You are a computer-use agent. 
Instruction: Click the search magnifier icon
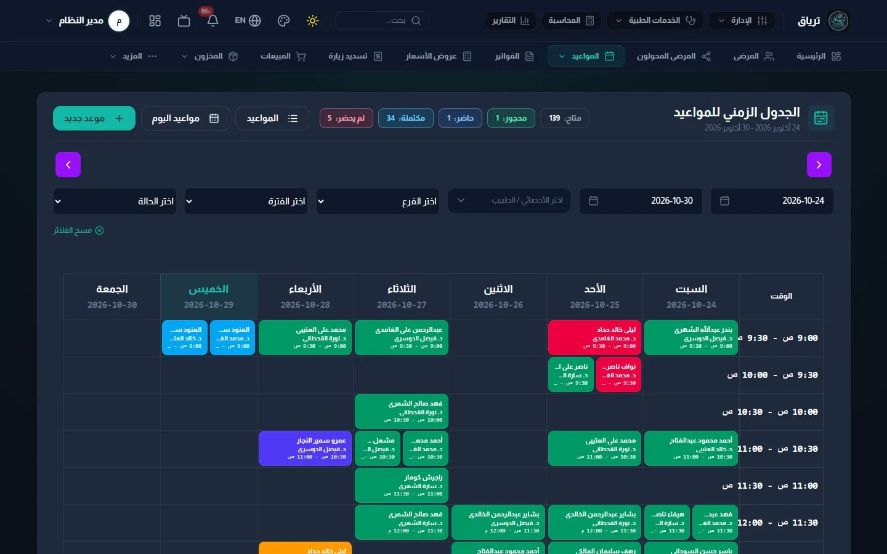coord(416,21)
